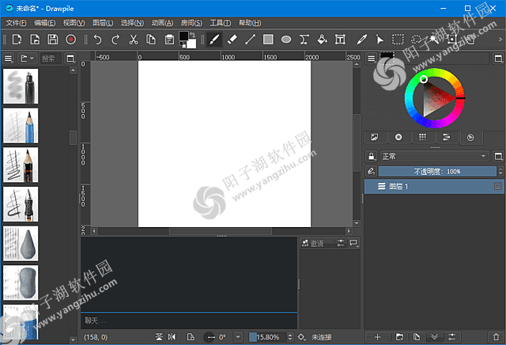This screenshot has height=345, width=506.
Task: Save the drawing with the floppy icon
Action: pos(53,40)
